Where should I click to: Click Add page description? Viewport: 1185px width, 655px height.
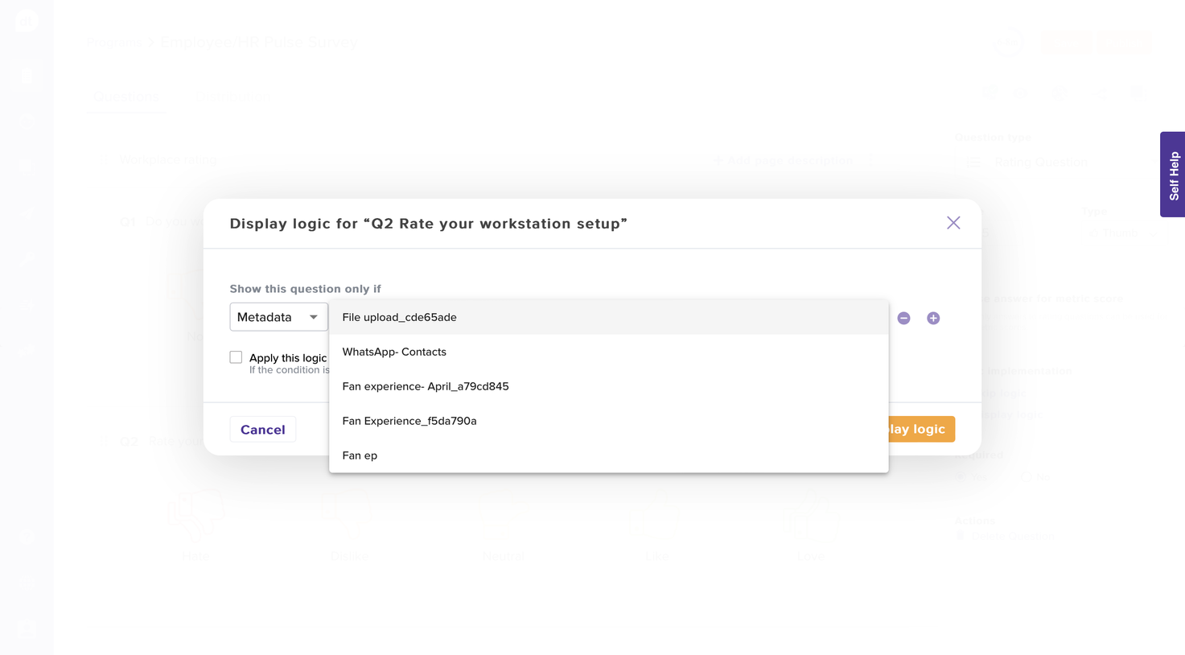click(784, 161)
